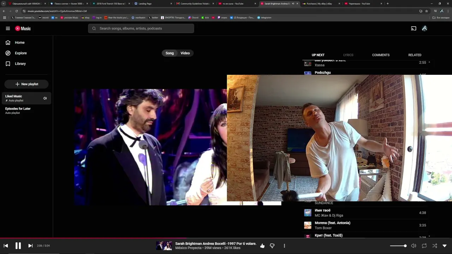This screenshot has width=452, height=254.
Task: Click the search songs input field
Action: click(x=141, y=29)
